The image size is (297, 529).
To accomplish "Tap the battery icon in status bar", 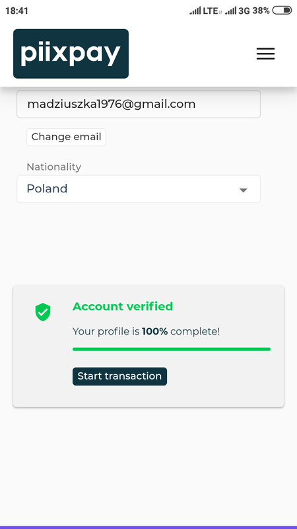I will point(282,11).
